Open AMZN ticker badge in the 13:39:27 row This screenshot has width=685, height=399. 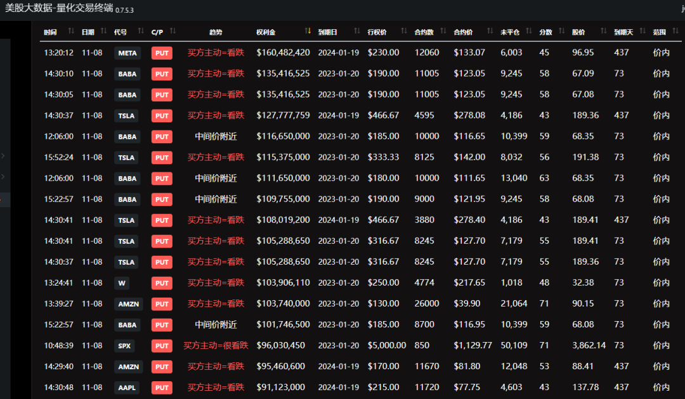tap(128, 305)
